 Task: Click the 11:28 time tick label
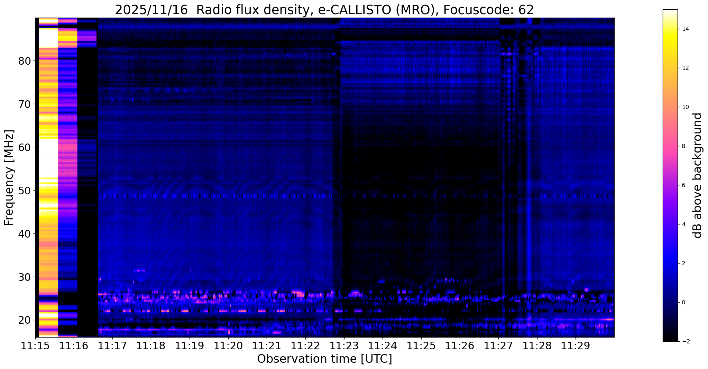coord(537,346)
